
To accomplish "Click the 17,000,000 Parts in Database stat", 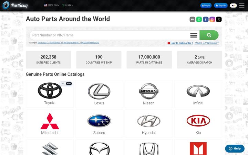I will (x=149, y=60).
